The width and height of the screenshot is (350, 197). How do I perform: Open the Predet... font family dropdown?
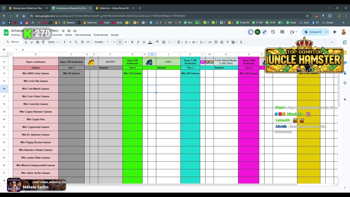pos(101,42)
